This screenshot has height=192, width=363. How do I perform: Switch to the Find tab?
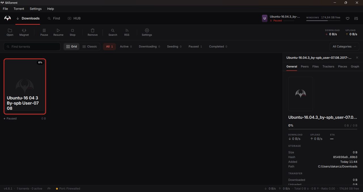click(54, 18)
